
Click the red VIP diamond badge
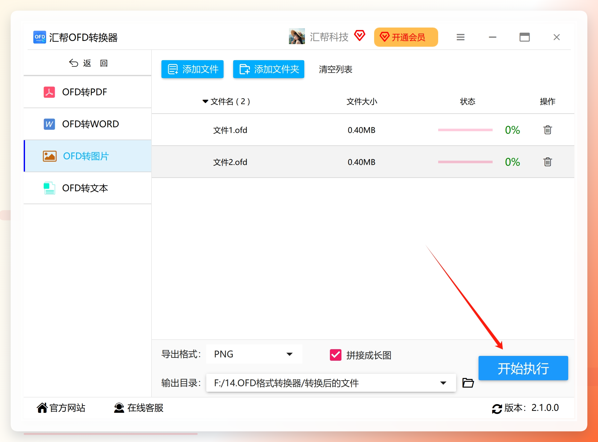point(360,36)
